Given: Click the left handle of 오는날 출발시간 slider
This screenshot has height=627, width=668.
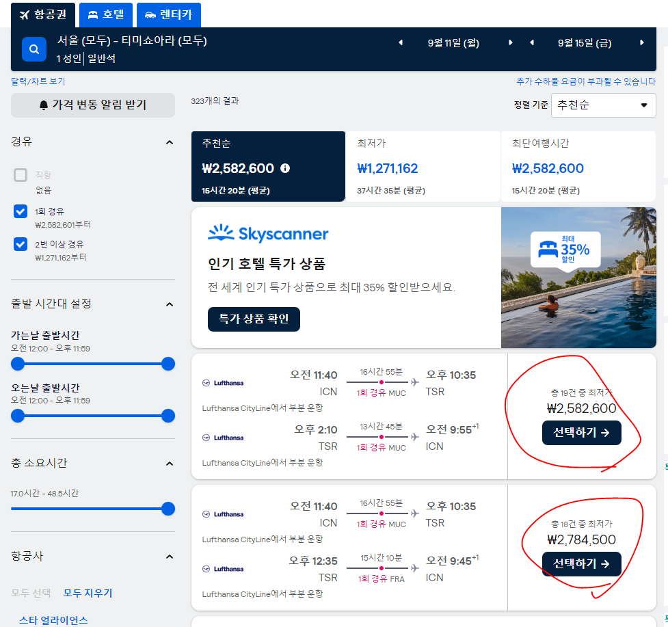Looking at the screenshot, I should (18, 416).
